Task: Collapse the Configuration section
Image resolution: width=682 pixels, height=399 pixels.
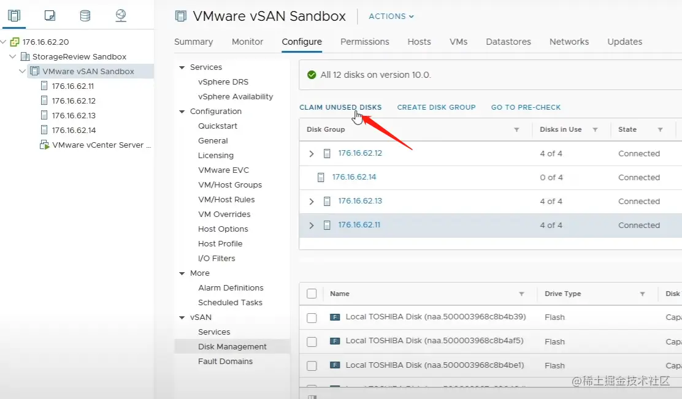Action: click(182, 112)
